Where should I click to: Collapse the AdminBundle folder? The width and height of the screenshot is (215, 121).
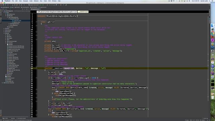click(x=9, y=19)
